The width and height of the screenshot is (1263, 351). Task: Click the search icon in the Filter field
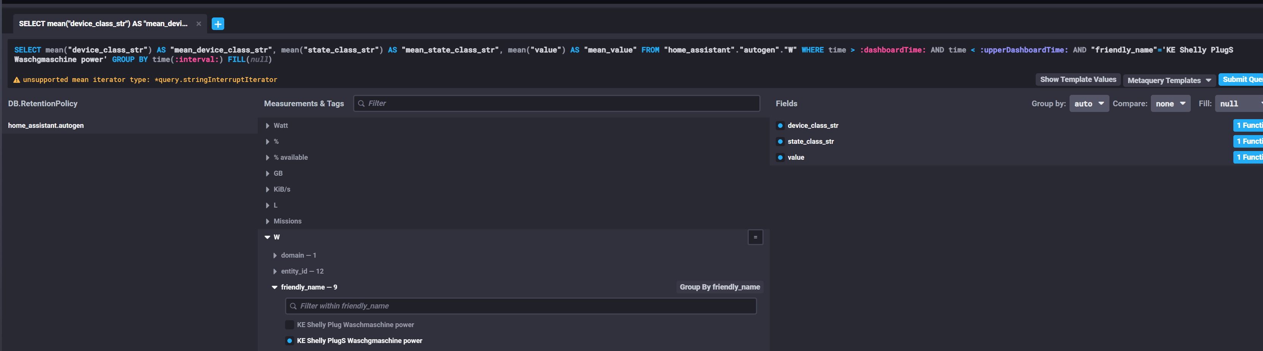point(361,103)
